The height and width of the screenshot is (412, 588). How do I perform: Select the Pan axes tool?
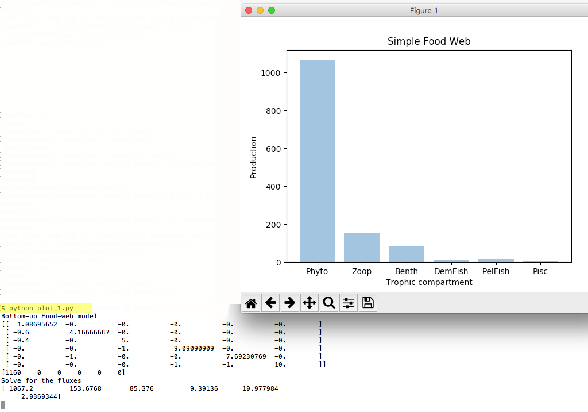(310, 303)
